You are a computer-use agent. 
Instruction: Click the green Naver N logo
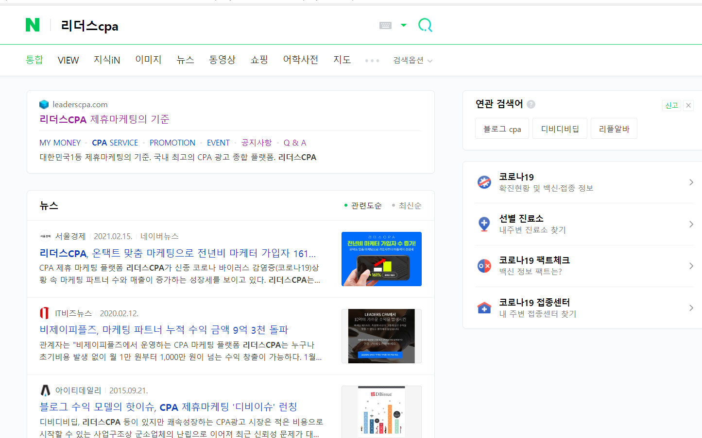pos(33,25)
